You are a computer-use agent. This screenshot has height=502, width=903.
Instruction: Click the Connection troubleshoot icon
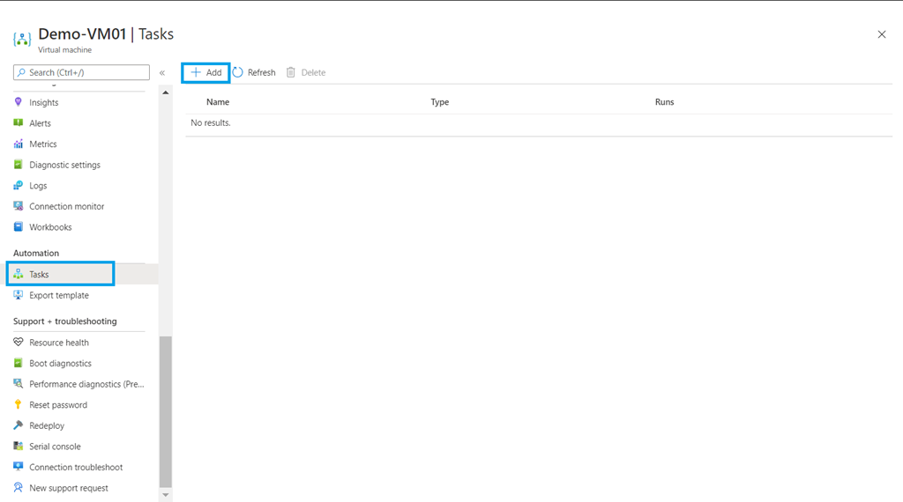[19, 467]
